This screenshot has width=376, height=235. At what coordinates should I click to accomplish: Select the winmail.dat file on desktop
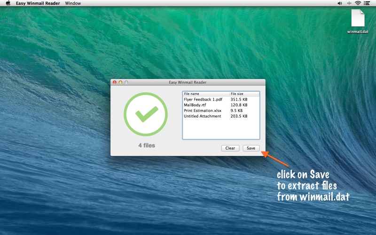pyautogui.click(x=358, y=21)
